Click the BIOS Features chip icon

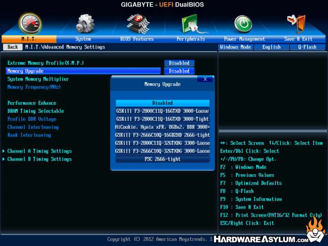138,24
